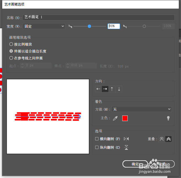Click the disabled 100% width field
The image size is (181, 178).
coord(168,26)
